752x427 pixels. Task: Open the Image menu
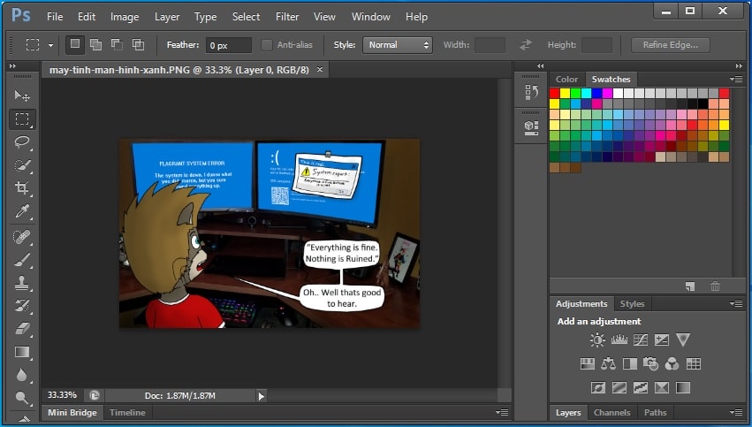(125, 17)
